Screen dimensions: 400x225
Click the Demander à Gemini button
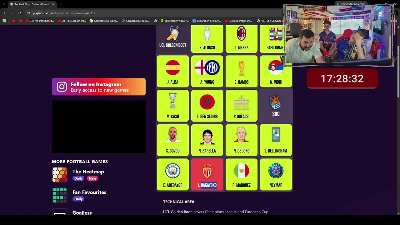(x=351, y=4)
